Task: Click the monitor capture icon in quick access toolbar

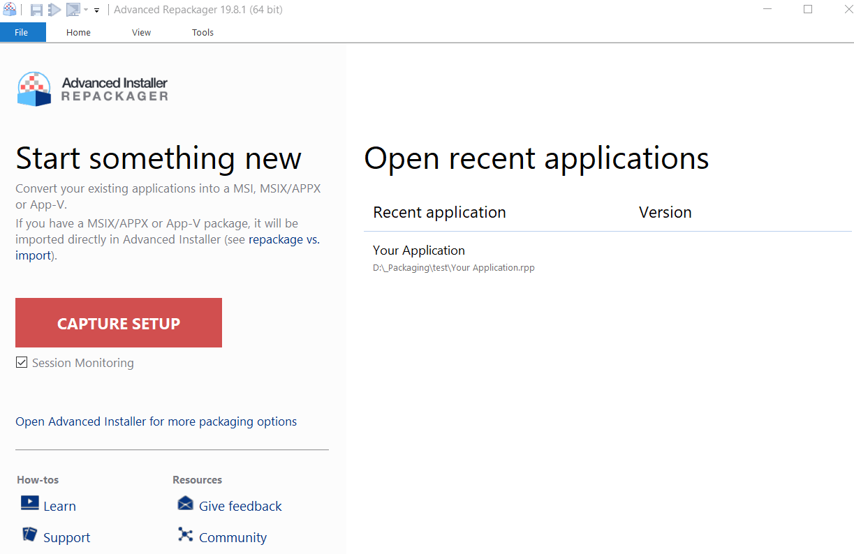Action: 73,10
